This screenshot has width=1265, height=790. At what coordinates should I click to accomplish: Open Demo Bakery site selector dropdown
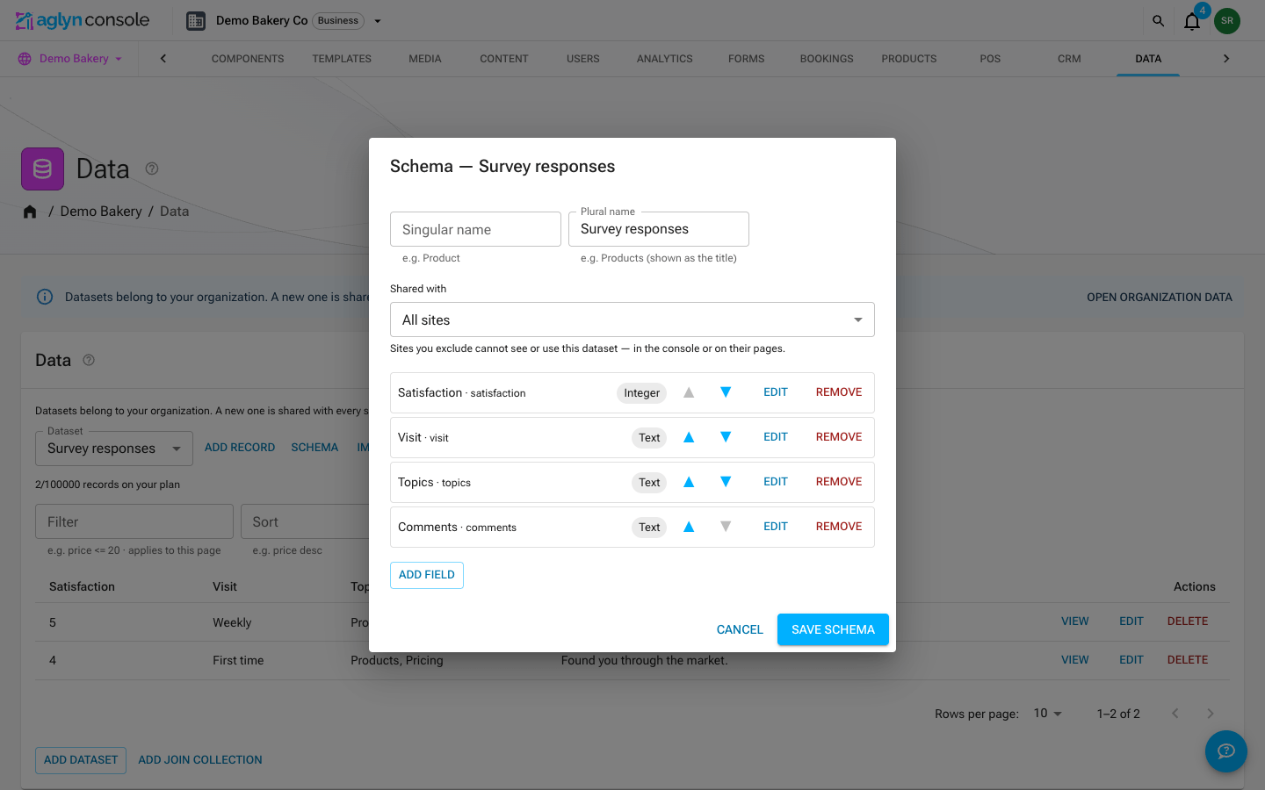point(70,59)
